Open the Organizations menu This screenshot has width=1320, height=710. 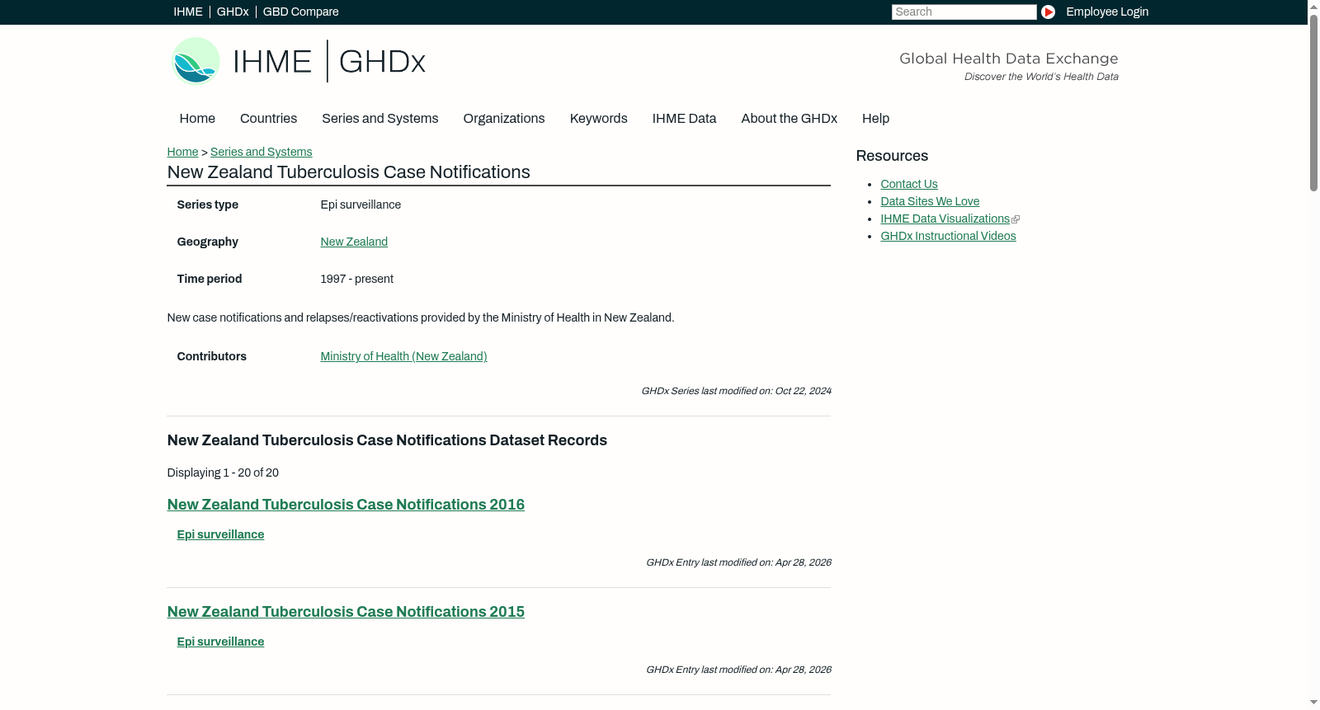[x=504, y=119]
